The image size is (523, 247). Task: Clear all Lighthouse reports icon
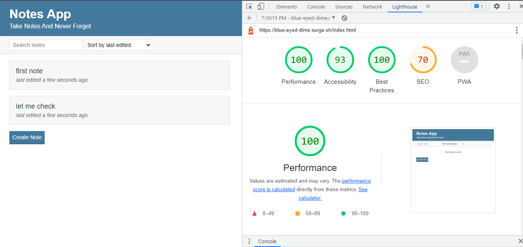point(344,18)
